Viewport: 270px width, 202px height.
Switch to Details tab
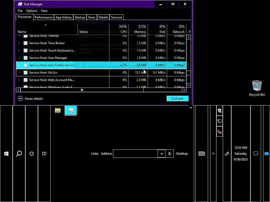click(x=103, y=17)
